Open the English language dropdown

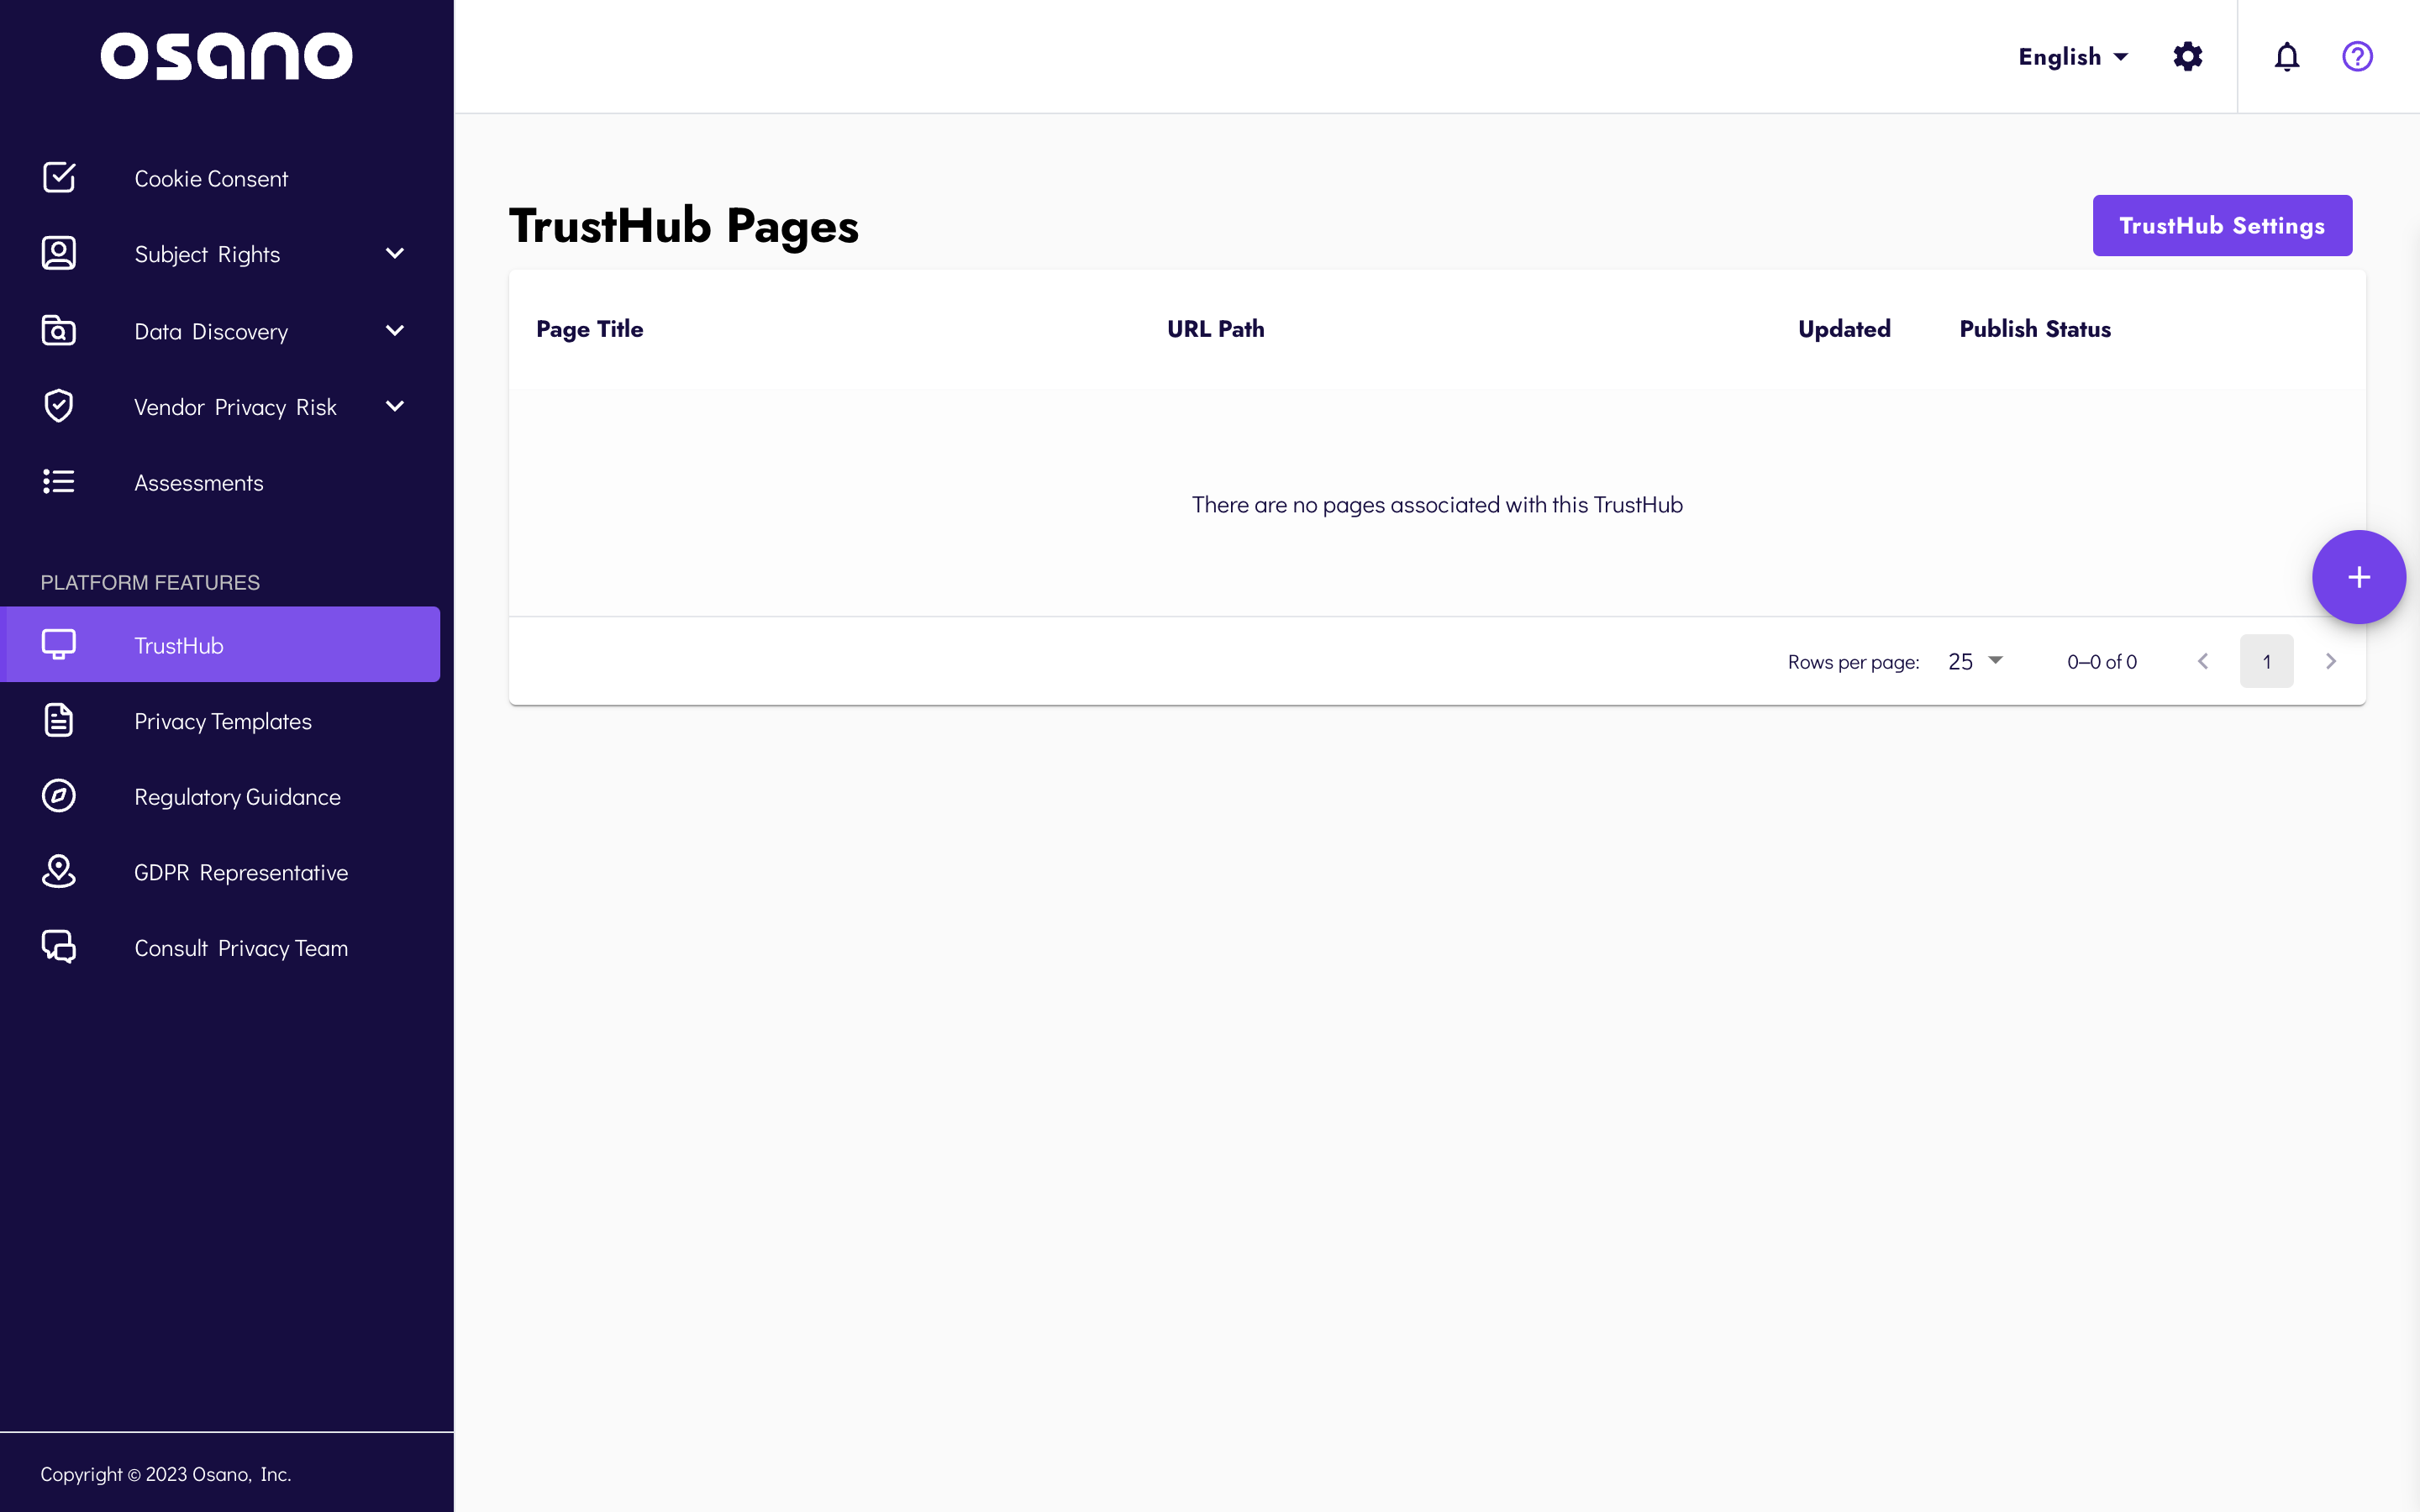click(x=2072, y=57)
